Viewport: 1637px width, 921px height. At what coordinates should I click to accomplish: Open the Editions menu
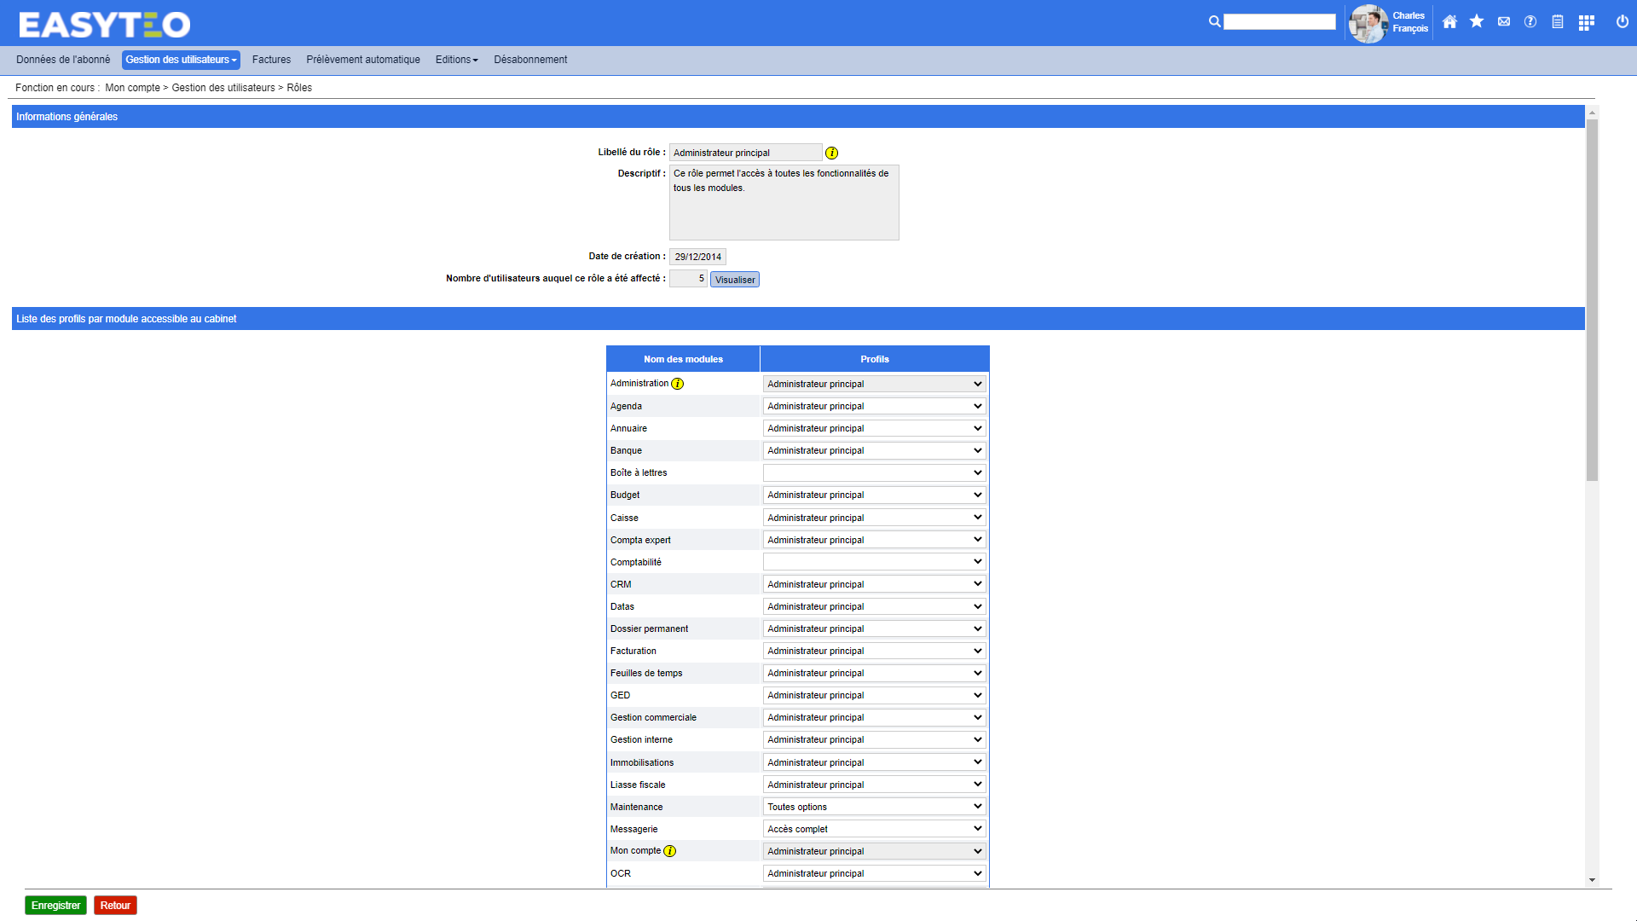pyautogui.click(x=456, y=60)
